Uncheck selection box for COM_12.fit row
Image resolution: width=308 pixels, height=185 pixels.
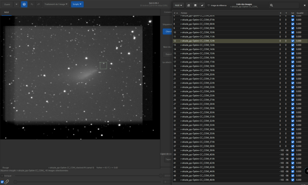pyautogui.click(x=293, y=41)
